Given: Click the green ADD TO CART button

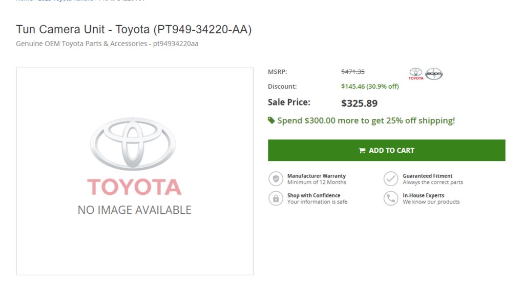Looking at the screenshot, I should pyautogui.click(x=386, y=150).
